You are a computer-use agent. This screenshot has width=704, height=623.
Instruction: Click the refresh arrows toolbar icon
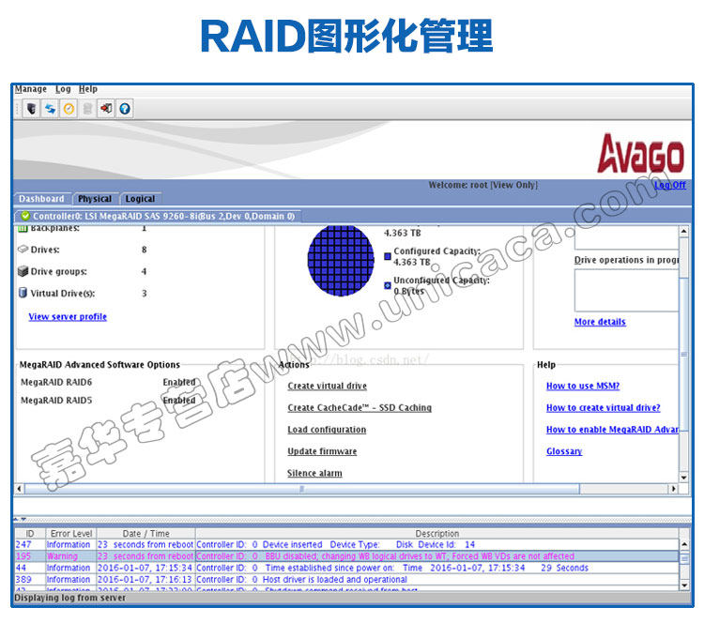[50, 109]
